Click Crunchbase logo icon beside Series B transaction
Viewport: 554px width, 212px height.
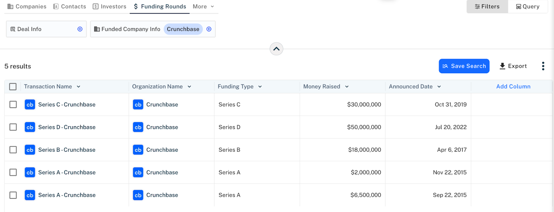tap(30, 150)
